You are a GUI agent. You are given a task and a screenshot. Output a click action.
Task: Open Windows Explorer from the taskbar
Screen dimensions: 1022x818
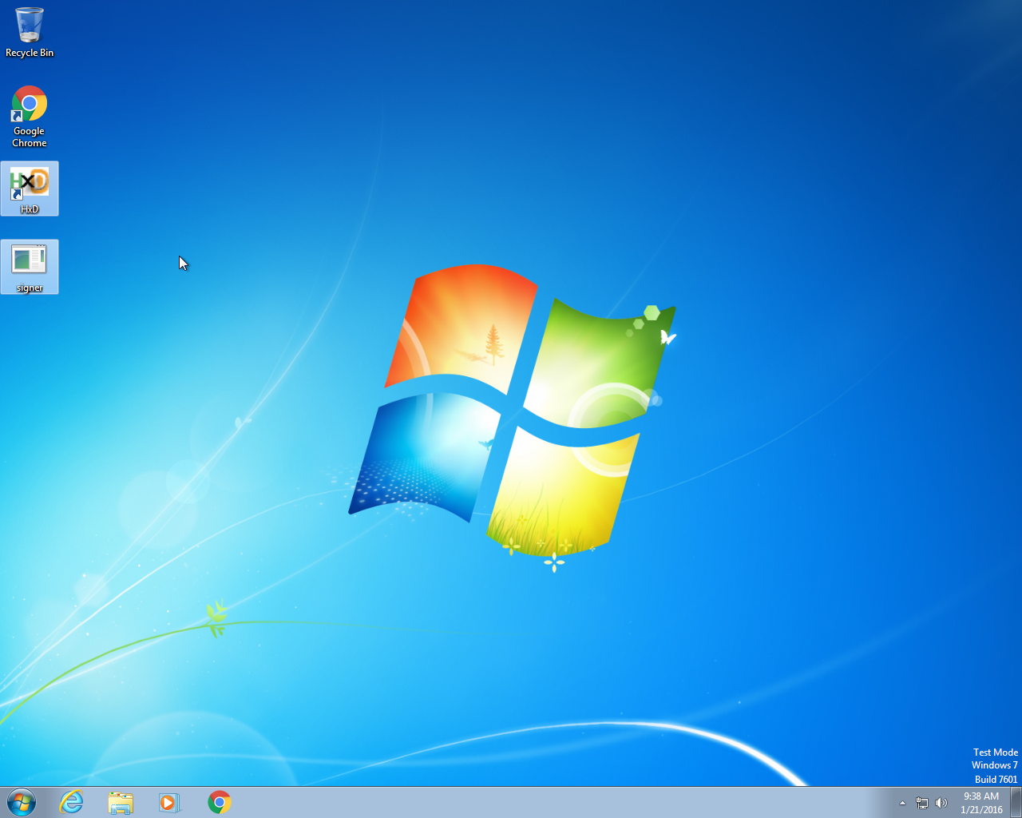click(121, 802)
